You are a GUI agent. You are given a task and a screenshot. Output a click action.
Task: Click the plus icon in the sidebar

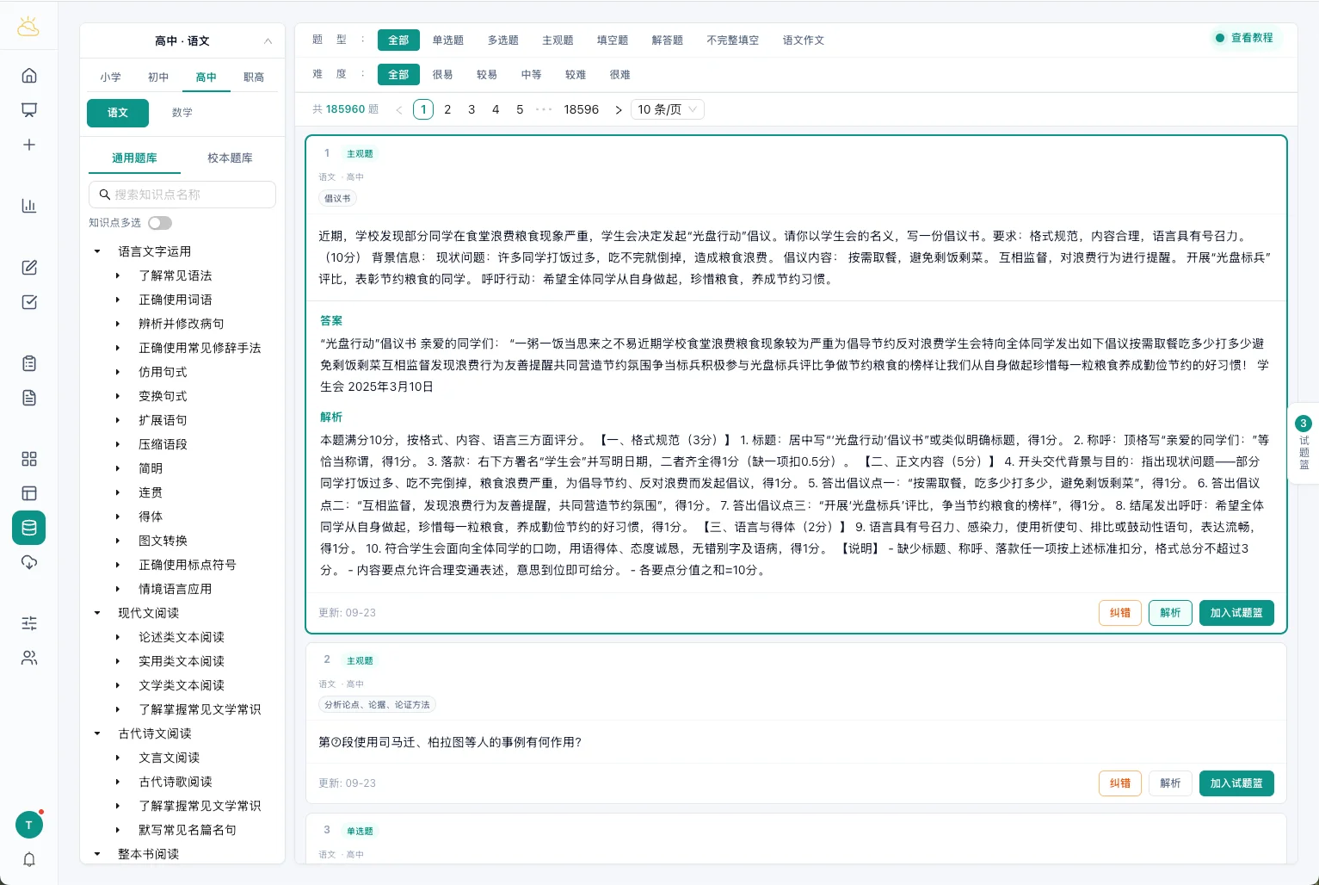point(29,145)
